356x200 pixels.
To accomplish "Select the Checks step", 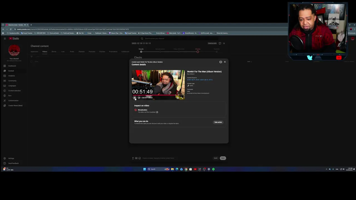I will [198, 50].
